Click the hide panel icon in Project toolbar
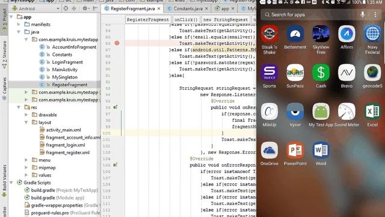The width and height of the screenshot is (385, 217). point(96,8)
